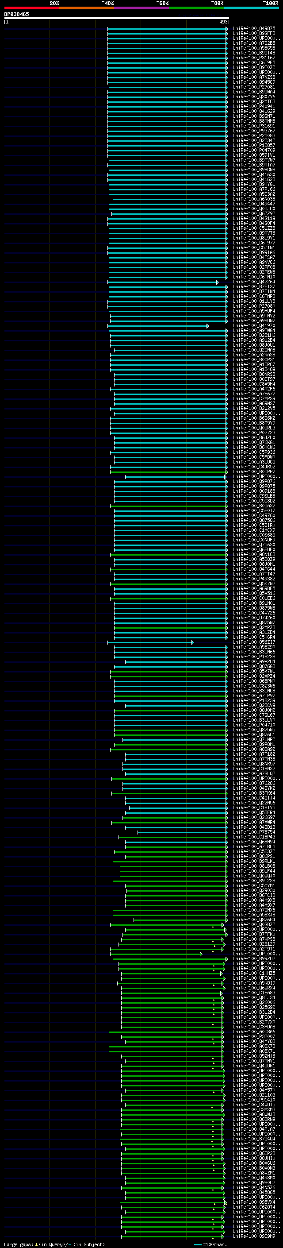Select hit label UniRef100_B3TK64
Screen dimensions: 283x1248
(x=253, y=793)
